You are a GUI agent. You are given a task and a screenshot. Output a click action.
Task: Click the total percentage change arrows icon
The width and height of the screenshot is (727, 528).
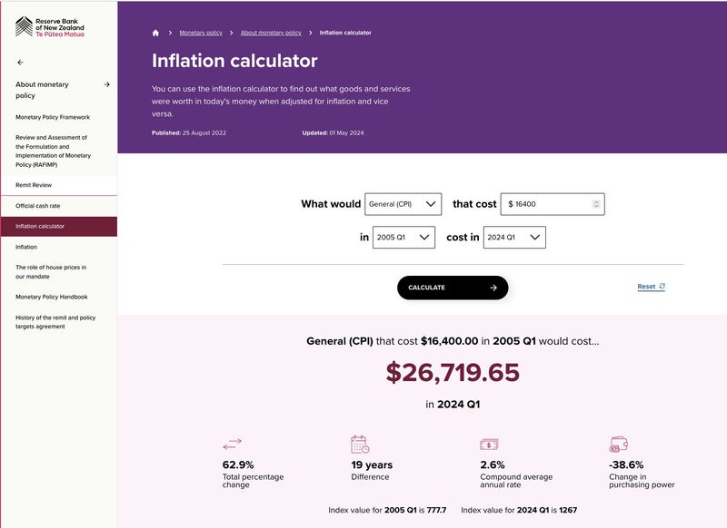[233, 444]
